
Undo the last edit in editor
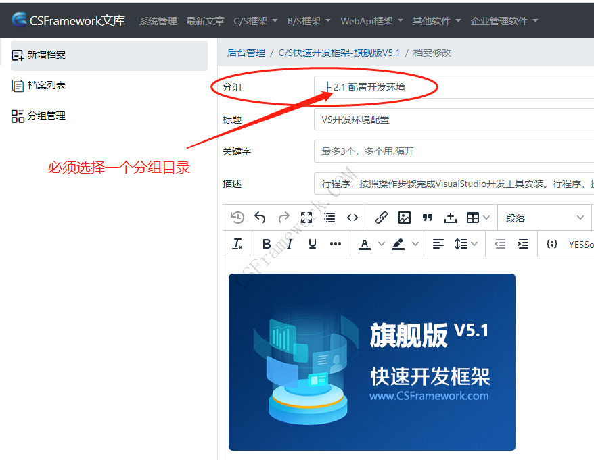point(260,218)
